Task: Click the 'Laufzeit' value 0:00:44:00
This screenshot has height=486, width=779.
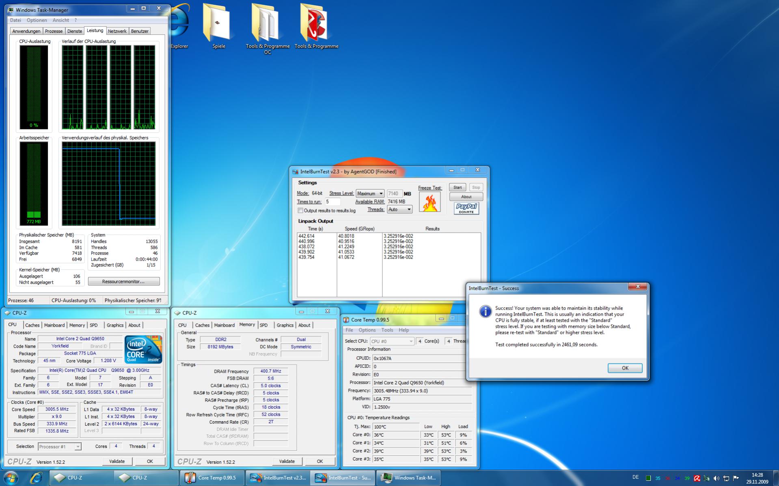Action: [x=147, y=259]
